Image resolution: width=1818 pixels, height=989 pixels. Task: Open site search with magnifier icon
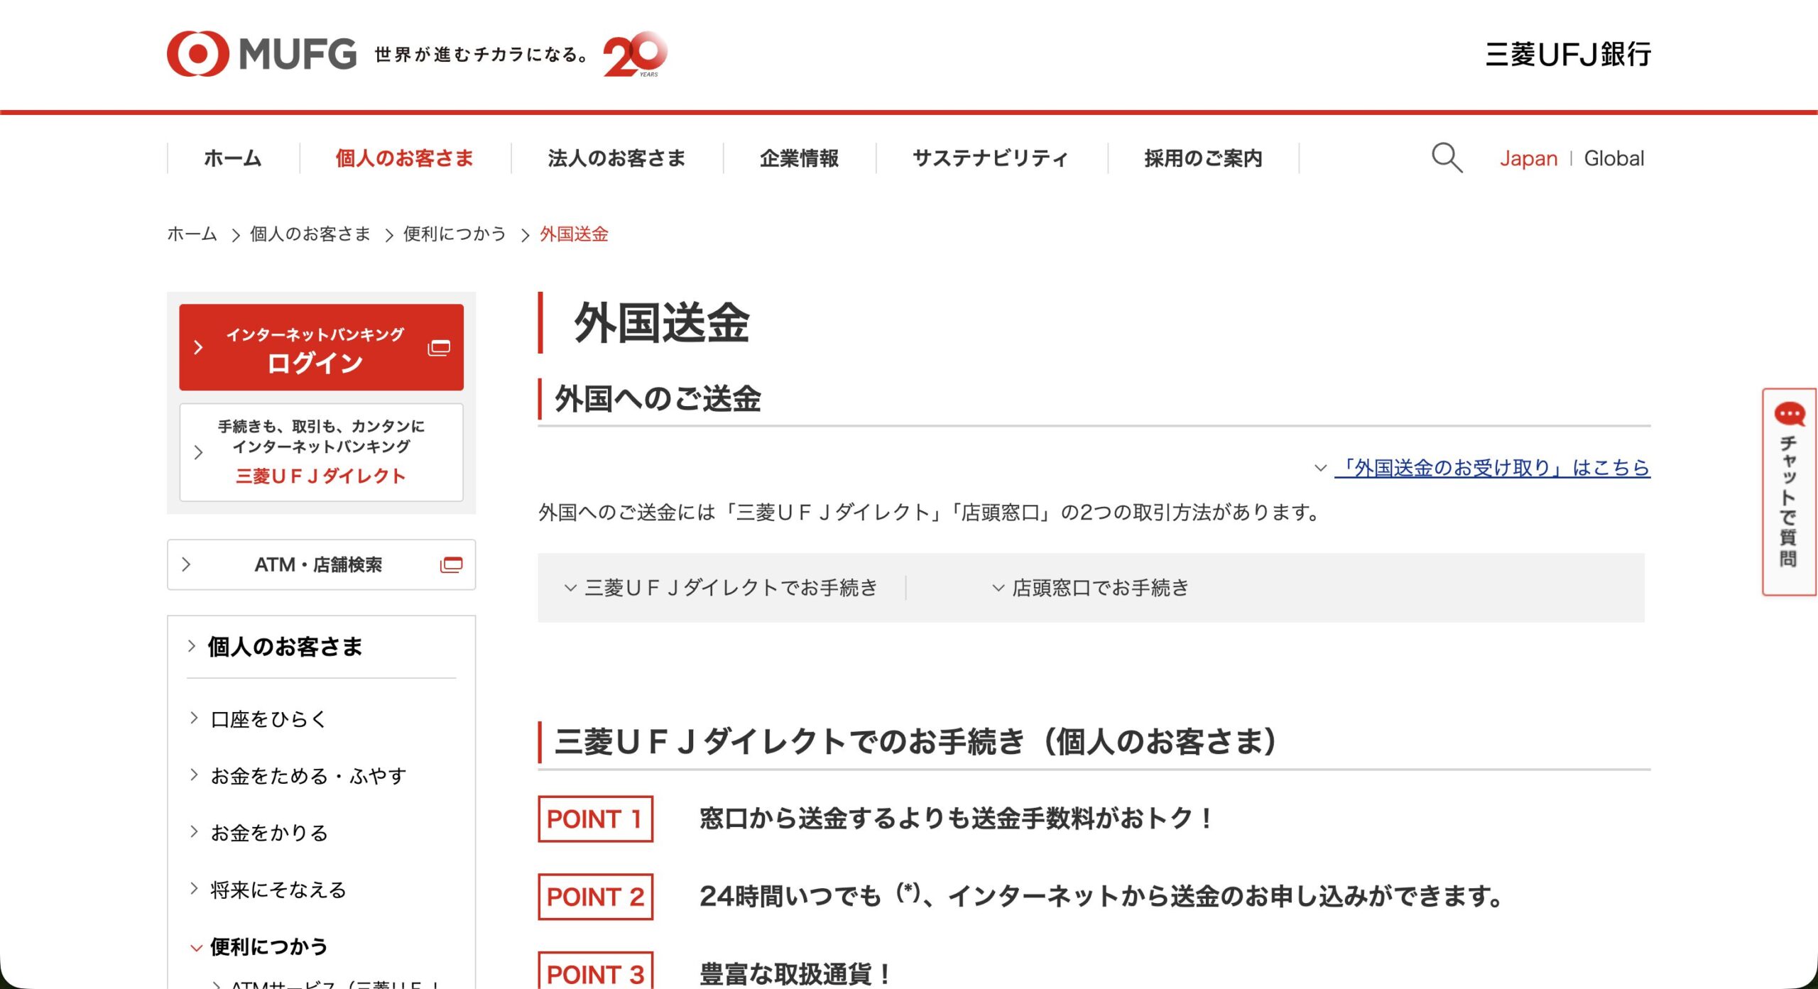[x=1447, y=158]
